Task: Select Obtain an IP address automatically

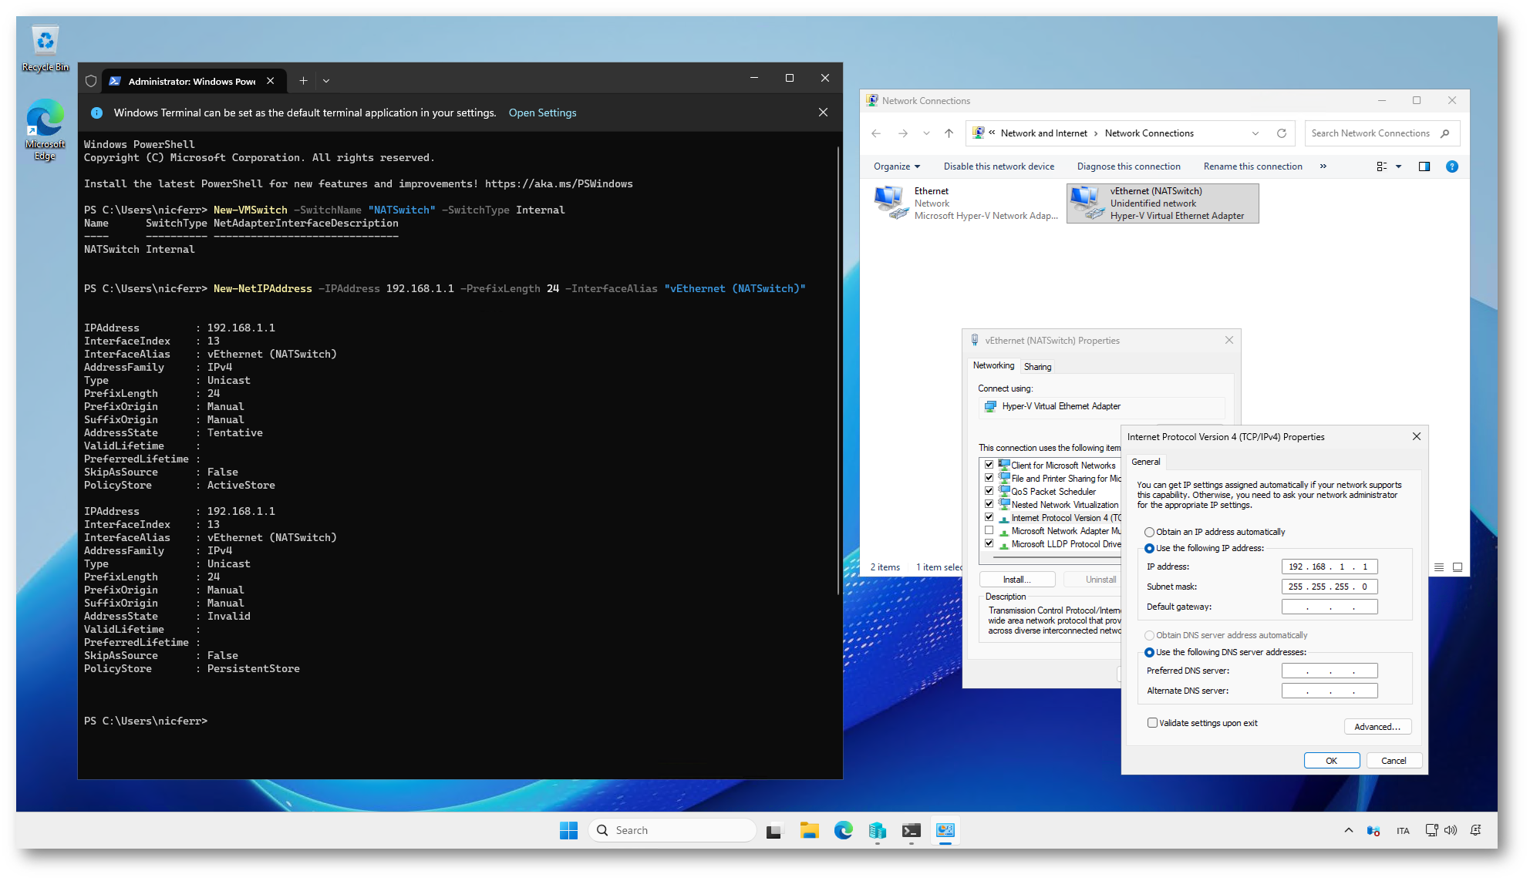Action: (1149, 532)
